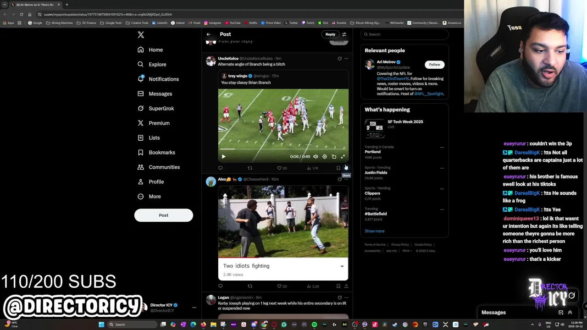Click the big Post button

coord(164,215)
